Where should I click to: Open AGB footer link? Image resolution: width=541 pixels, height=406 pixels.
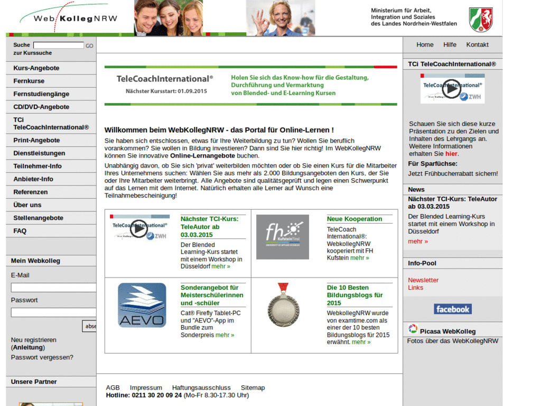click(x=113, y=387)
